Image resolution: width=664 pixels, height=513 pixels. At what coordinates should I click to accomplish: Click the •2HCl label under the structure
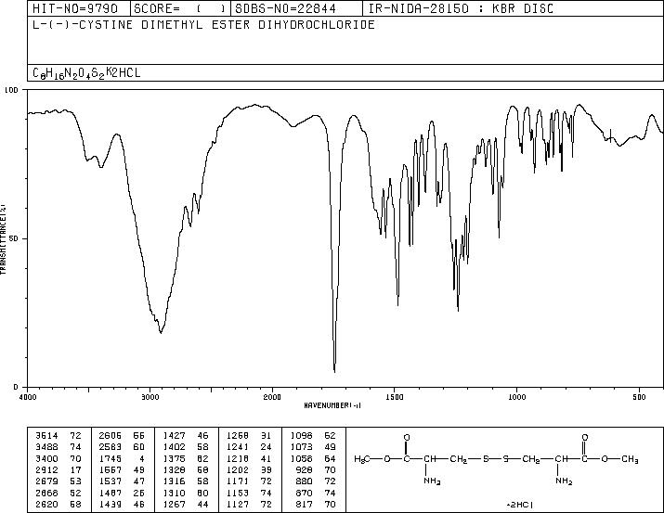[x=520, y=505]
